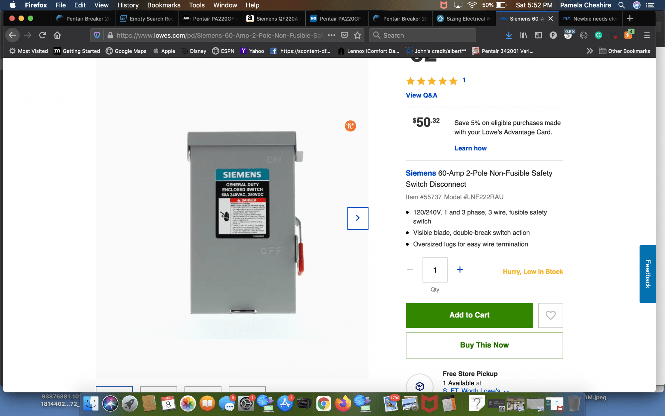665x416 pixels.
Task: Add item to wishlist heart
Action: [551, 315]
